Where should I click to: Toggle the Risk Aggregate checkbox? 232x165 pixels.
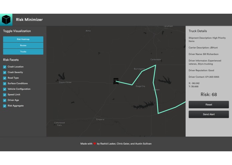[x=5, y=106]
